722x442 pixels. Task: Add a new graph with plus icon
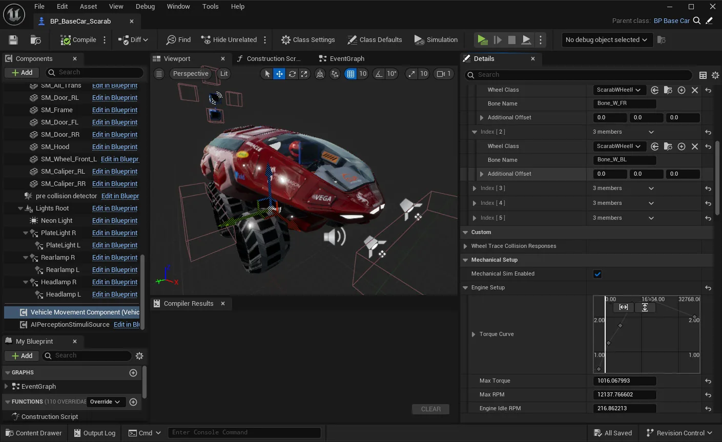click(x=133, y=373)
